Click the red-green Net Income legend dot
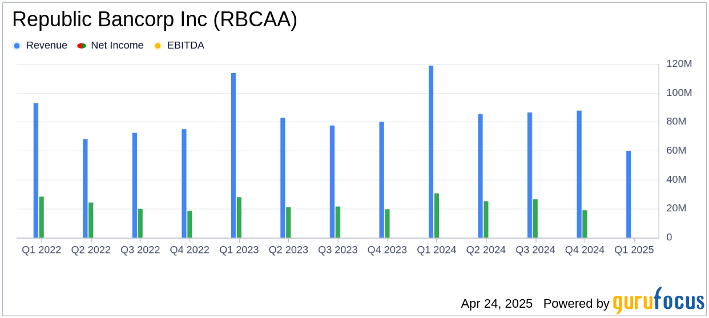 pos(81,46)
